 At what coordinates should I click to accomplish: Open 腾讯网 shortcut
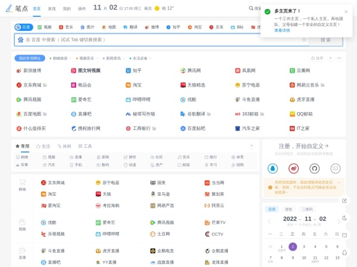tap(190, 71)
